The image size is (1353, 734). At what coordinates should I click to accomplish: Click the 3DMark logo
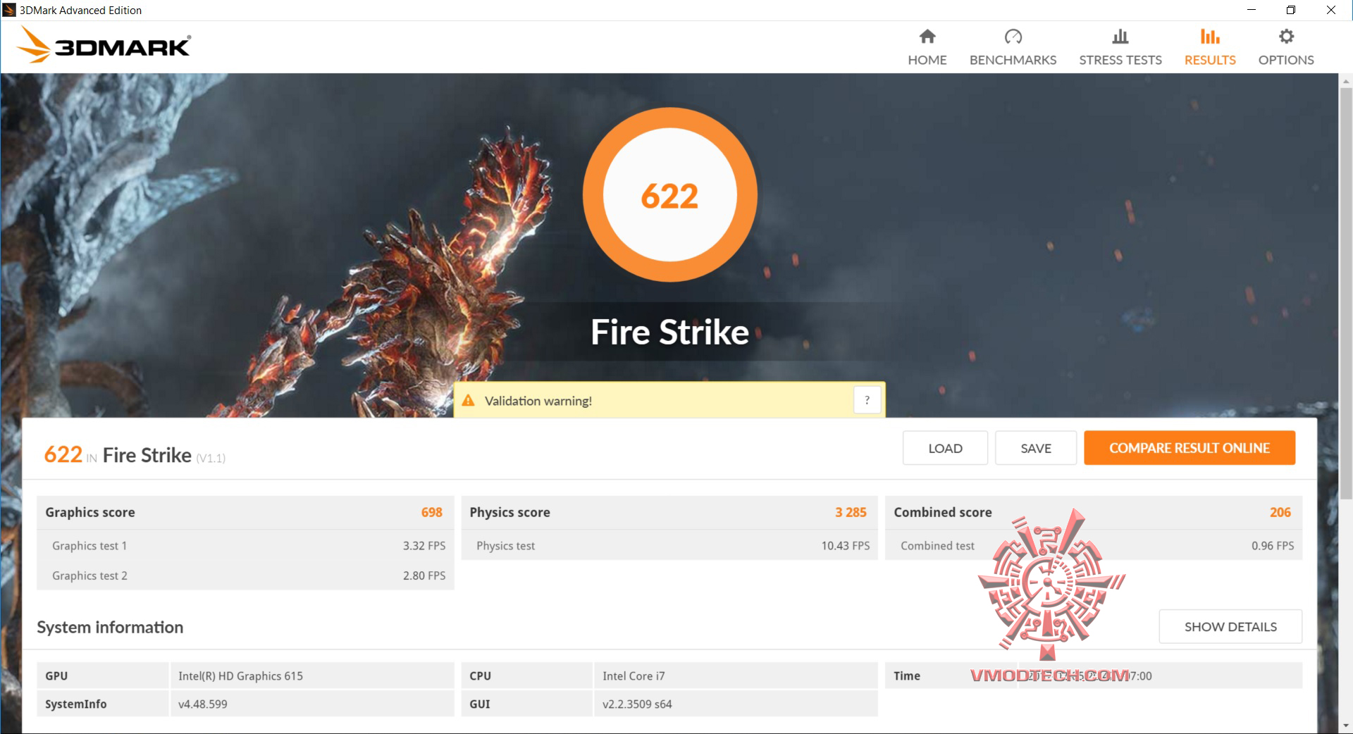[x=104, y=46]
